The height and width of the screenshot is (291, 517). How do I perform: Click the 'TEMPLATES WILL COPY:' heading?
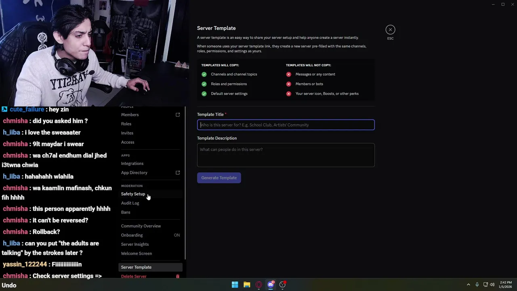point(220,65)
